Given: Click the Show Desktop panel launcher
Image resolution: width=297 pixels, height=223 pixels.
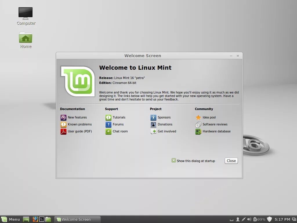Looking at the screenshot, I should click(26, 220).
